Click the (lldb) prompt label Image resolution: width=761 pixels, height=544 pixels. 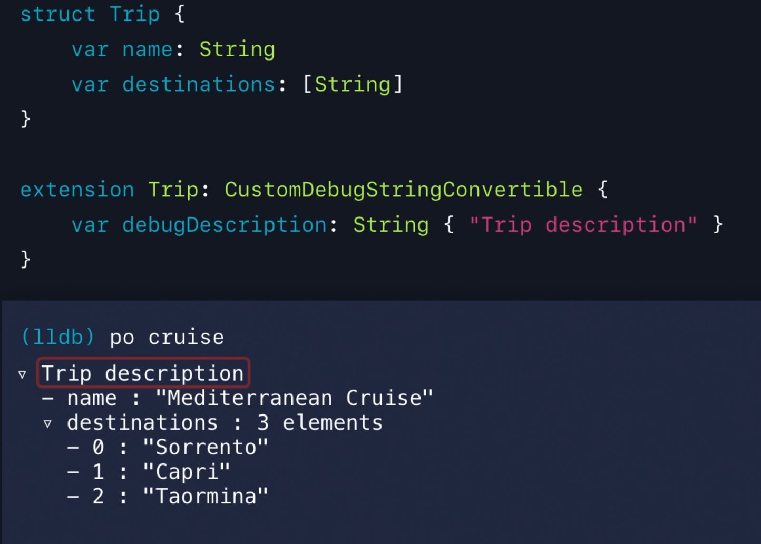(57, 337)
